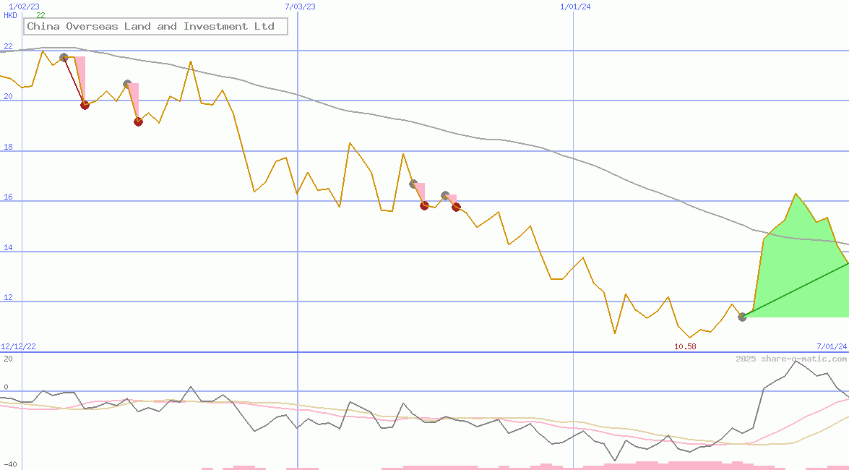849x470 pixels.
Task: Click the first red exit marker near 20 HKD
Action: click(x=85, y=105)
